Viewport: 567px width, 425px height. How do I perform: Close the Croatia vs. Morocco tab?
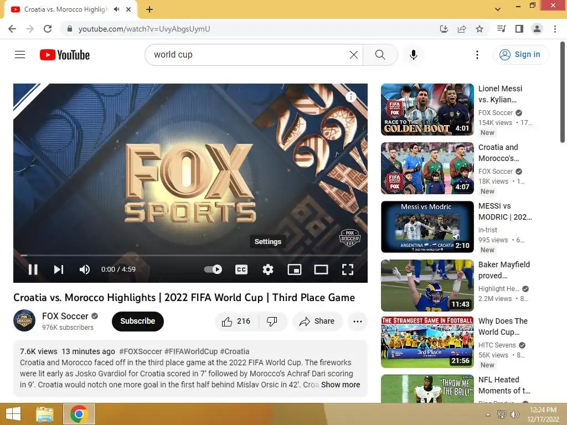pyautogui.click(x=128, y=9)
